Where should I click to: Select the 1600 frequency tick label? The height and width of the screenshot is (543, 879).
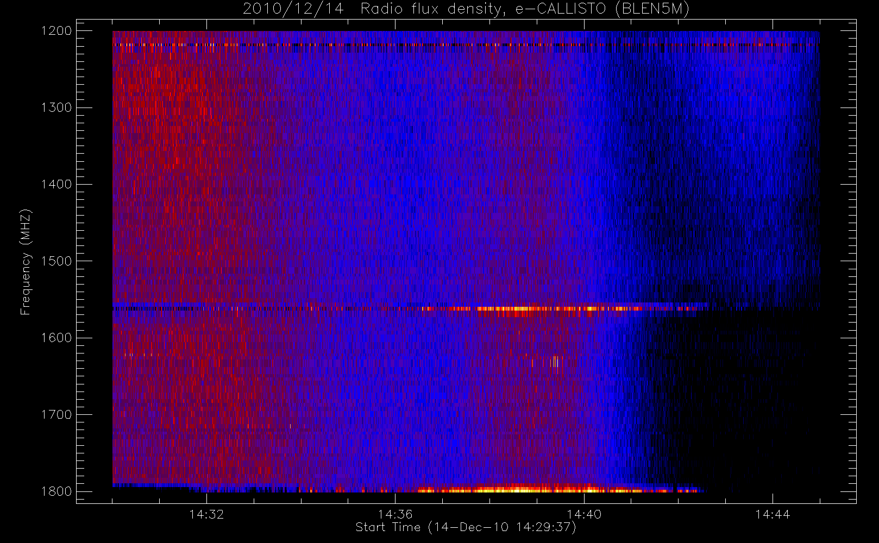[x=56, y=337]
